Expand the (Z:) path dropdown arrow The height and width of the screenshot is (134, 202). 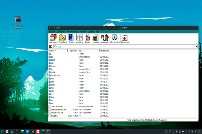pos(196,47)
